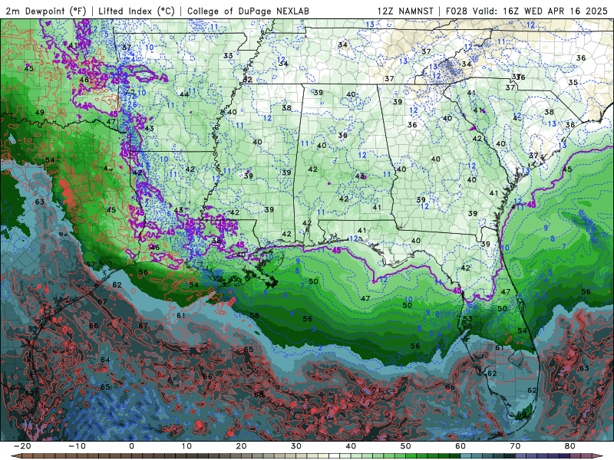Click the 70 label on the color scale
This screenshot has width=614, height=460.
[515, 446]
